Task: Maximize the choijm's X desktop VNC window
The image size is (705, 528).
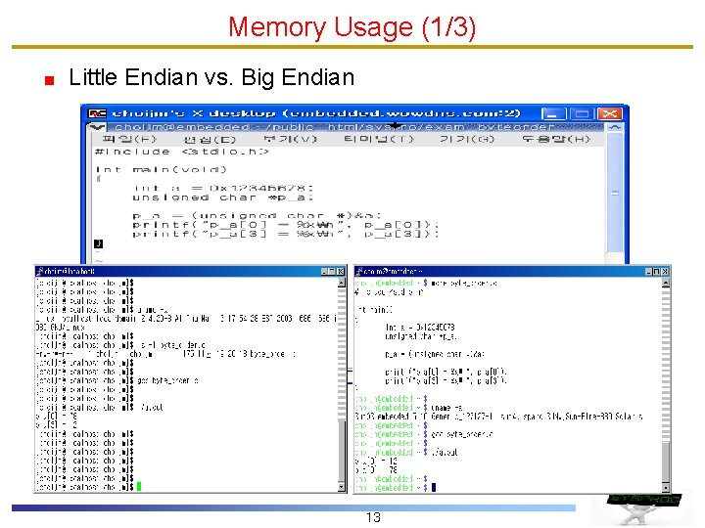Action: click(x=582, y=113)
